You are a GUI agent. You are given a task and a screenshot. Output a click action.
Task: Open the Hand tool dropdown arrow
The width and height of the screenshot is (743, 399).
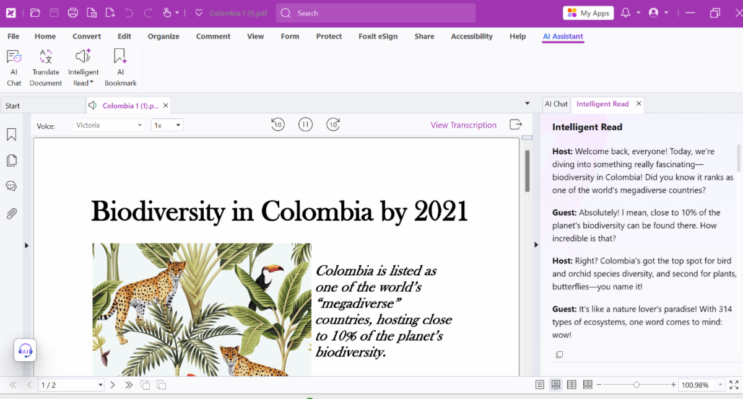coord(178,13)
